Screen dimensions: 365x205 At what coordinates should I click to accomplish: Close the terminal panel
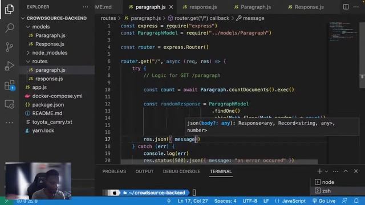pyautogui.click(x=356, y=171)
